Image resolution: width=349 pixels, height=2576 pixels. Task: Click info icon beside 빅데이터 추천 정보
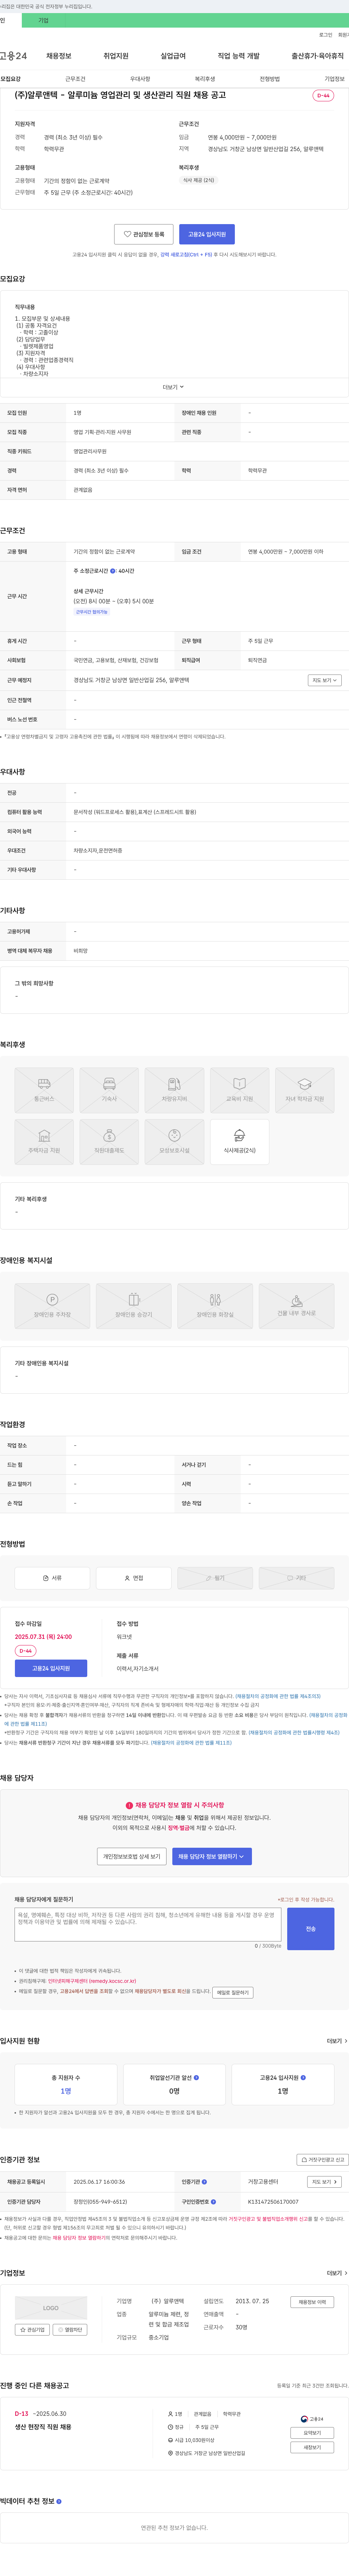click(x=59, y=2501)
